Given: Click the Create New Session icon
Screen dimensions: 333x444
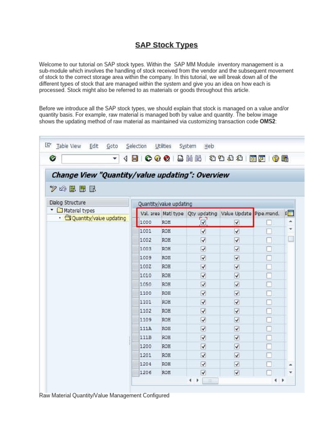Looking at the screenshot, I should tap(253, 159).
